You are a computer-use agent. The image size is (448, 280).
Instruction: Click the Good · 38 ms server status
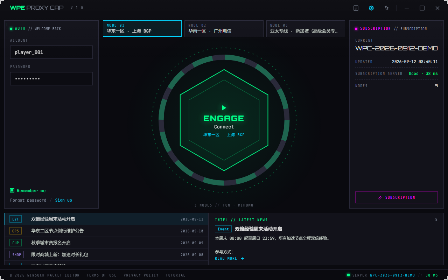point(423,73)
